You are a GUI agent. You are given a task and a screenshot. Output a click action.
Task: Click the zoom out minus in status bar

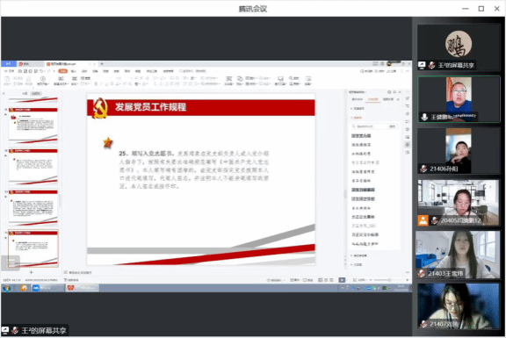[371, 280]
